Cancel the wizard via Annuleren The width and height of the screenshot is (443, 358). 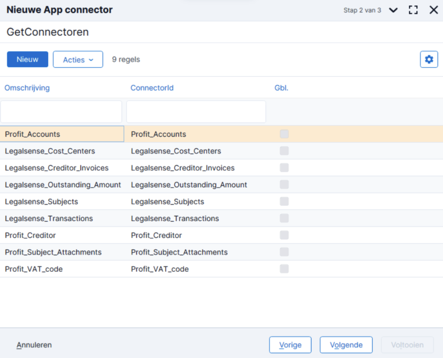[x=34, y=345]
